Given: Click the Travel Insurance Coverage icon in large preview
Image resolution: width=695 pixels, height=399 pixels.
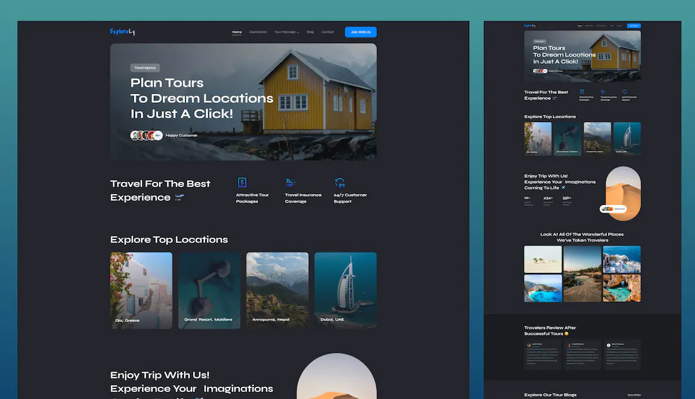Looking at the screenshot, I should tap(291, 182).
